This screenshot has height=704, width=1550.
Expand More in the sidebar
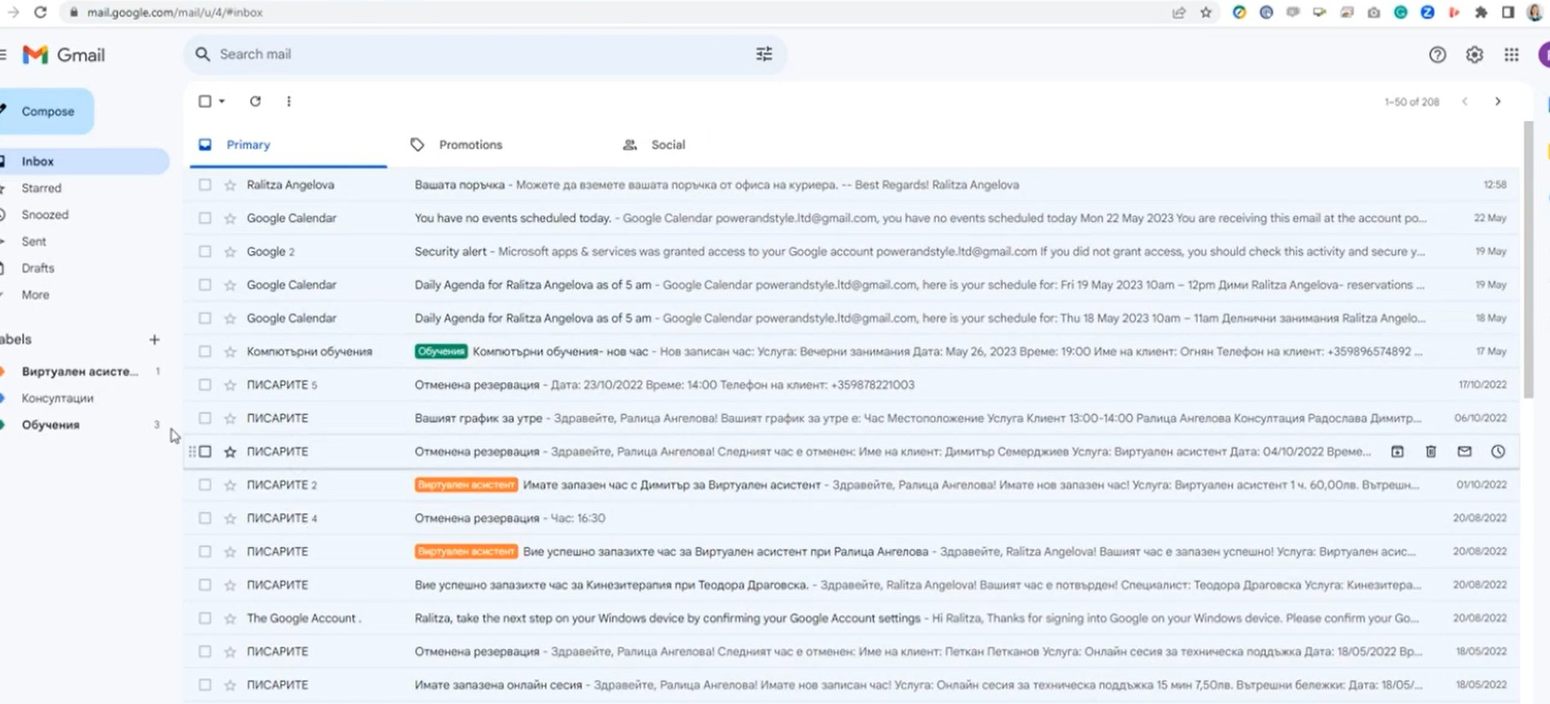click(x=35, y=295)
